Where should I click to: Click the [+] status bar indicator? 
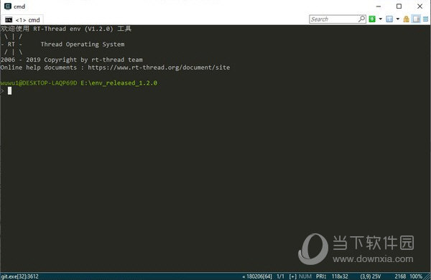(x=293, y=276)
